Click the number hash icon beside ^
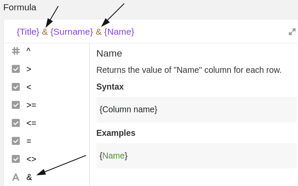The width and height of the screenshot is (298, 186). [16, 51]
